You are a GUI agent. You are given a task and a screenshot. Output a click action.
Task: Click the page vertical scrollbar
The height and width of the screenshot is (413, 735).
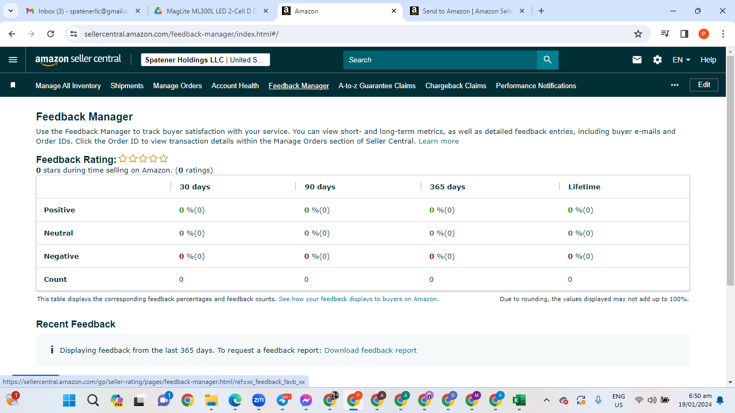730,171
